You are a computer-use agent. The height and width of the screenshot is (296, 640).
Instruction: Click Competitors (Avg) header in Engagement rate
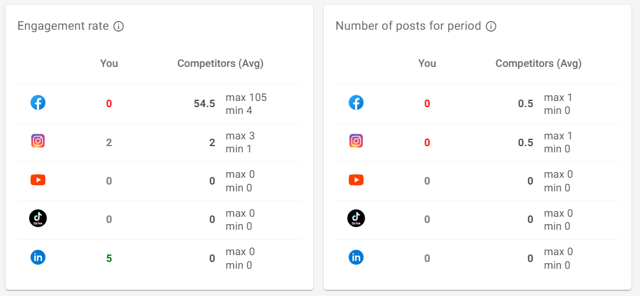click(x=220, y=64)
